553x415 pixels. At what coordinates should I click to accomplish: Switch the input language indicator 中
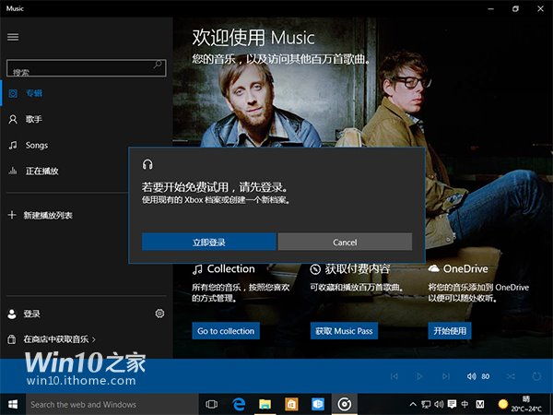pyautogui.click(x=465, y=405)
